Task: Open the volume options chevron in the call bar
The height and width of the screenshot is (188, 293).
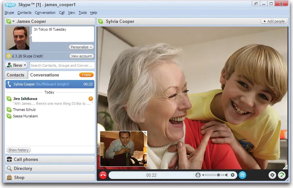Action: (x=232, y=175)
